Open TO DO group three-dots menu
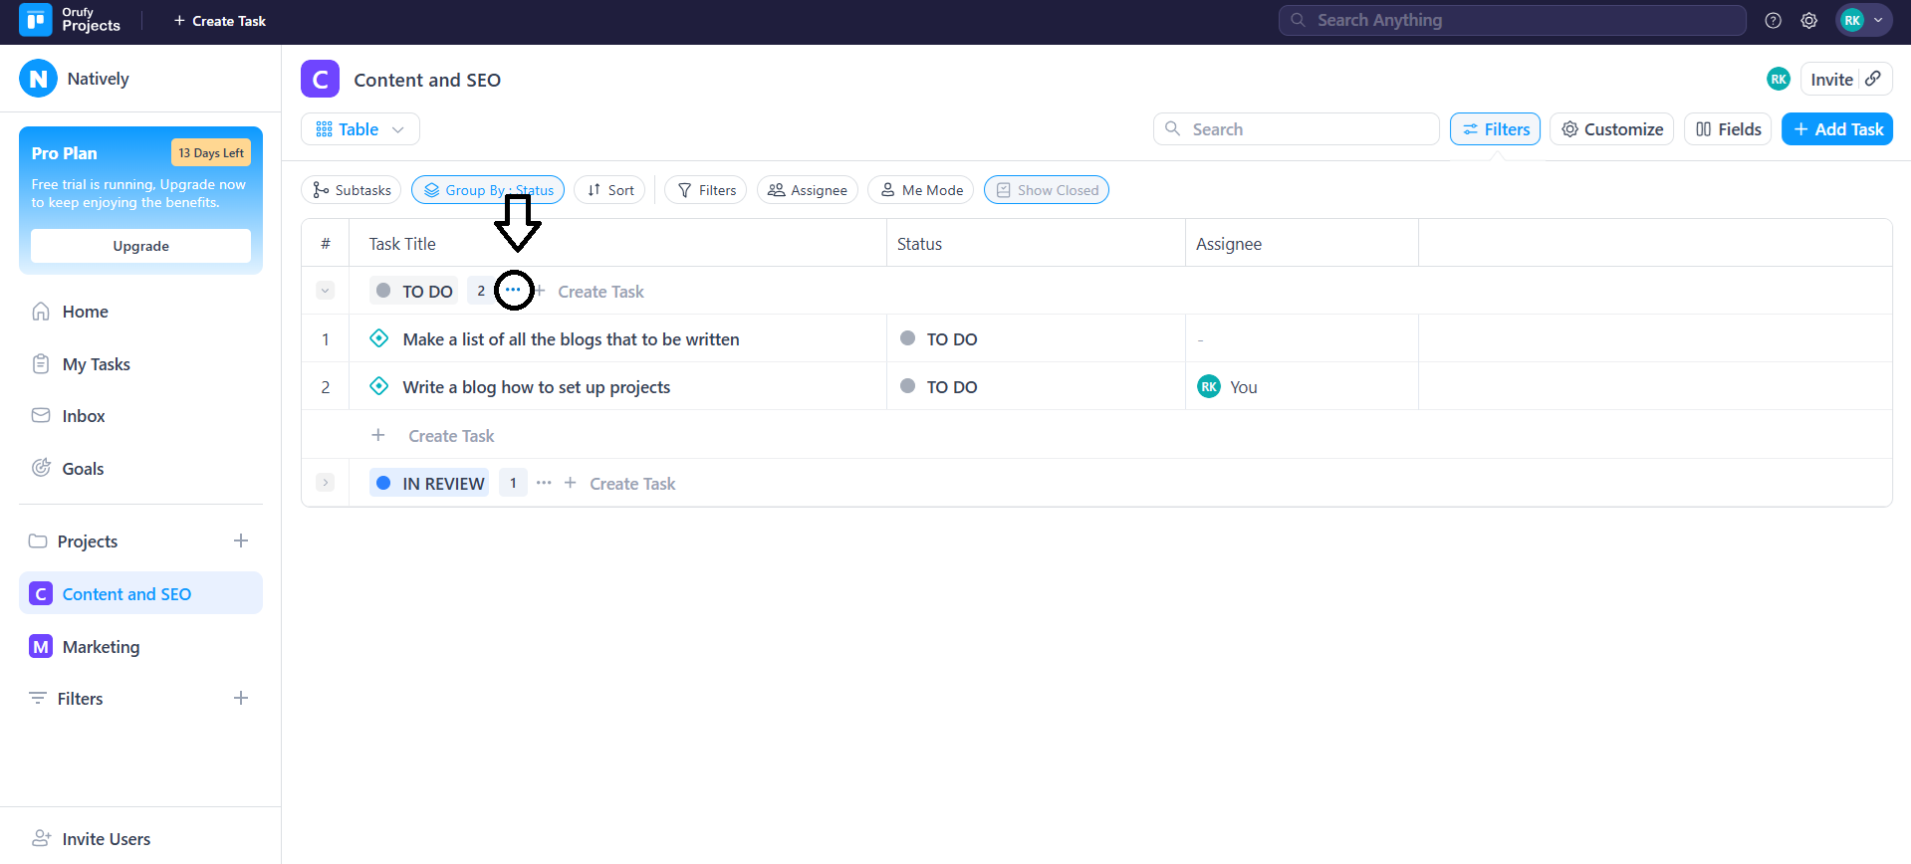1911x864 pixels. [x=513, y=290]
